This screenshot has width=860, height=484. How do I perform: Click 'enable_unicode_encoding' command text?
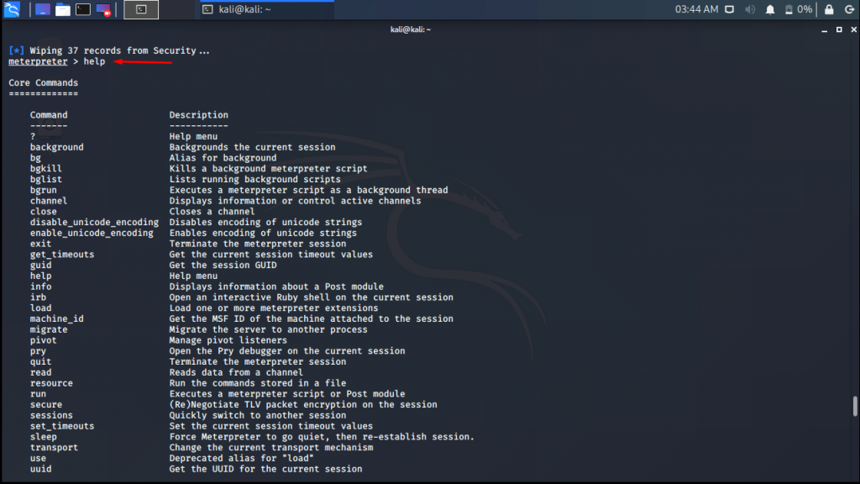point(92,234)
